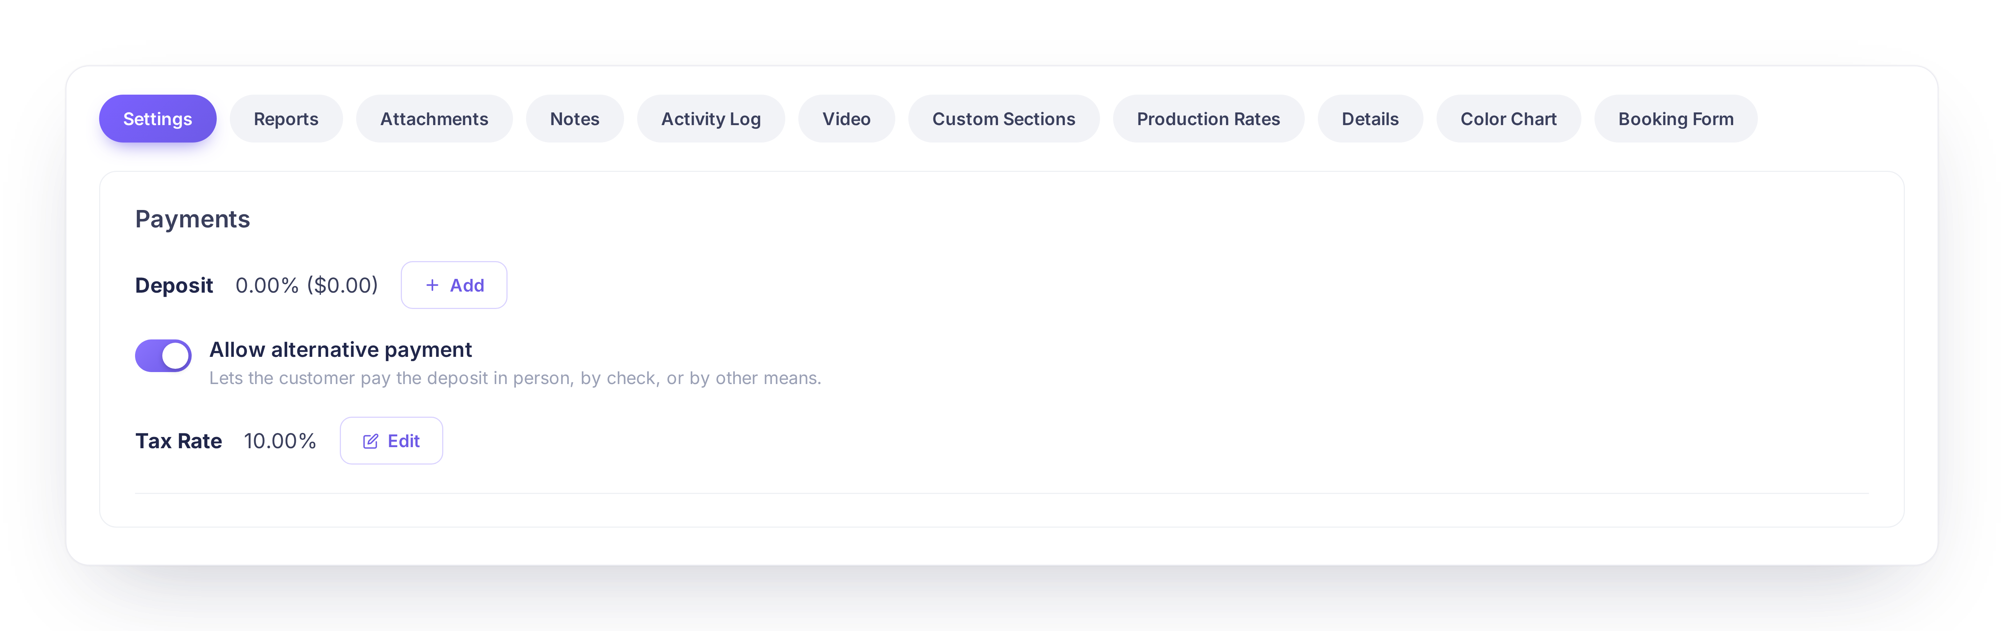Image resolution: width=2004 pixels, height=631 pixels.
Task: Click the alternative payment description text
Action: [x=515, y=379]
